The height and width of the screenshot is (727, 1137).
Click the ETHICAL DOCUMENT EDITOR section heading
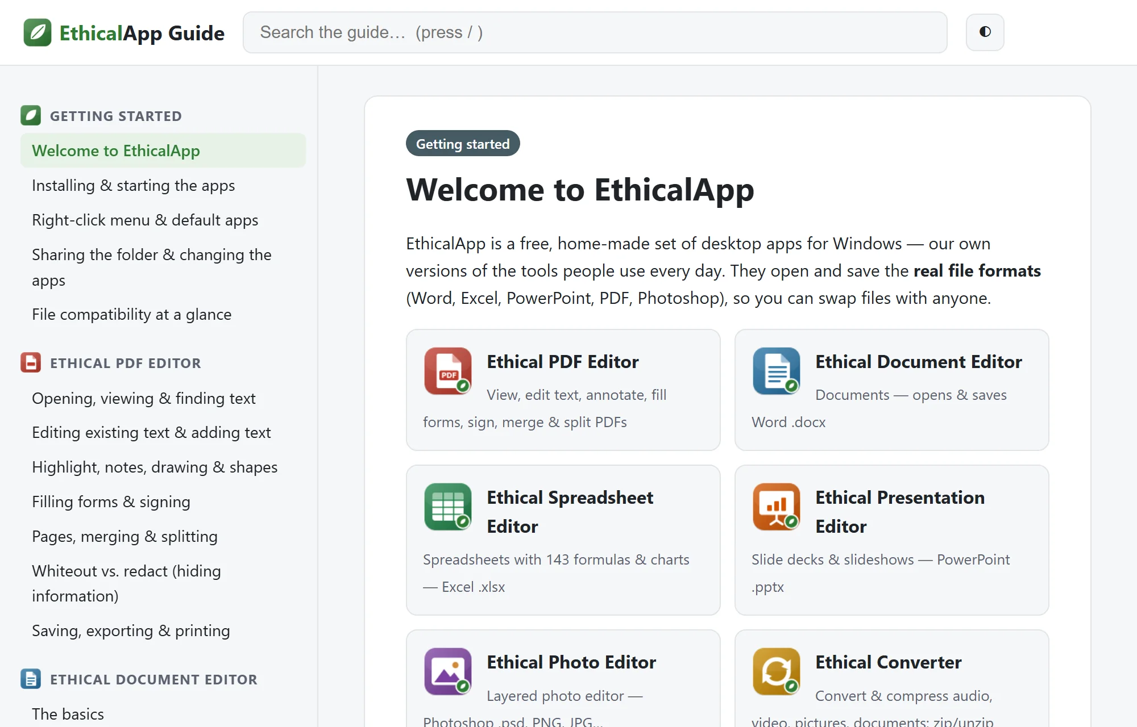153,679
